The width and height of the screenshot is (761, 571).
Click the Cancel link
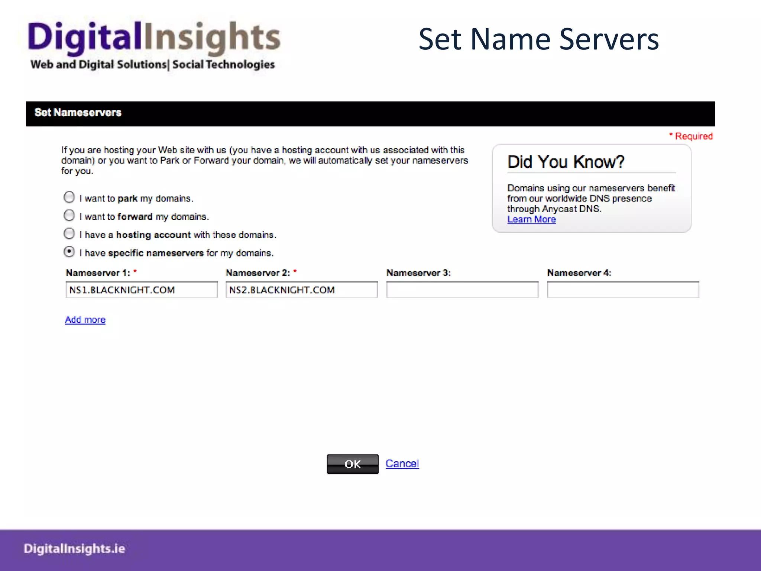coord(402,464)
